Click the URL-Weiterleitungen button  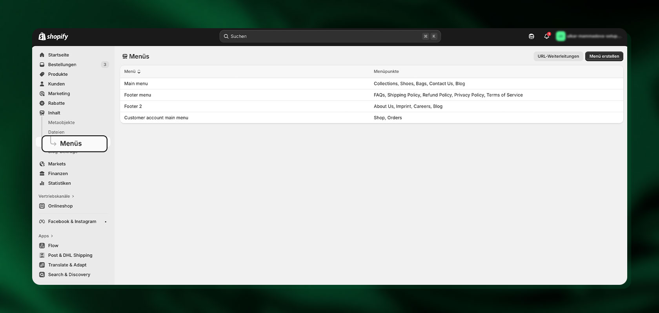point(558,56)
